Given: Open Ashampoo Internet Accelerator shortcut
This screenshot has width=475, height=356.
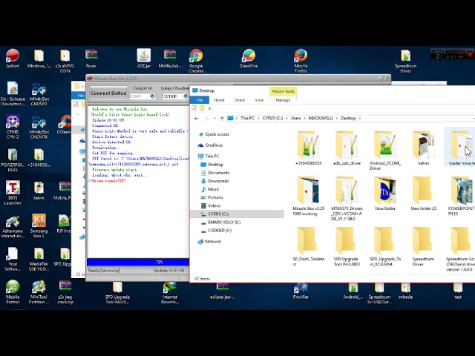Looking at the screenshot, I should (x=13, y=225).
